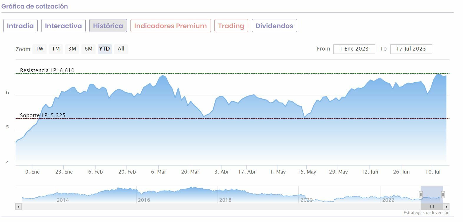Open the Estrategias de Inversión credit link
463x222 pixels.
pyautogui.click(x=426, y=213)
